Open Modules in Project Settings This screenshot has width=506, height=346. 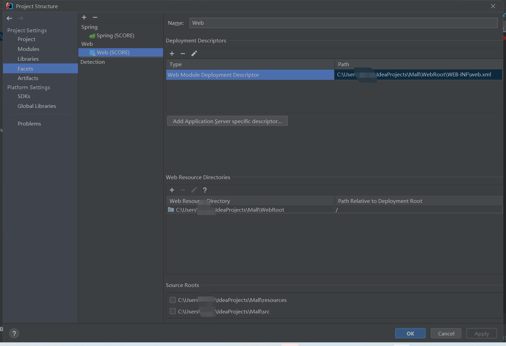(28, 49)
